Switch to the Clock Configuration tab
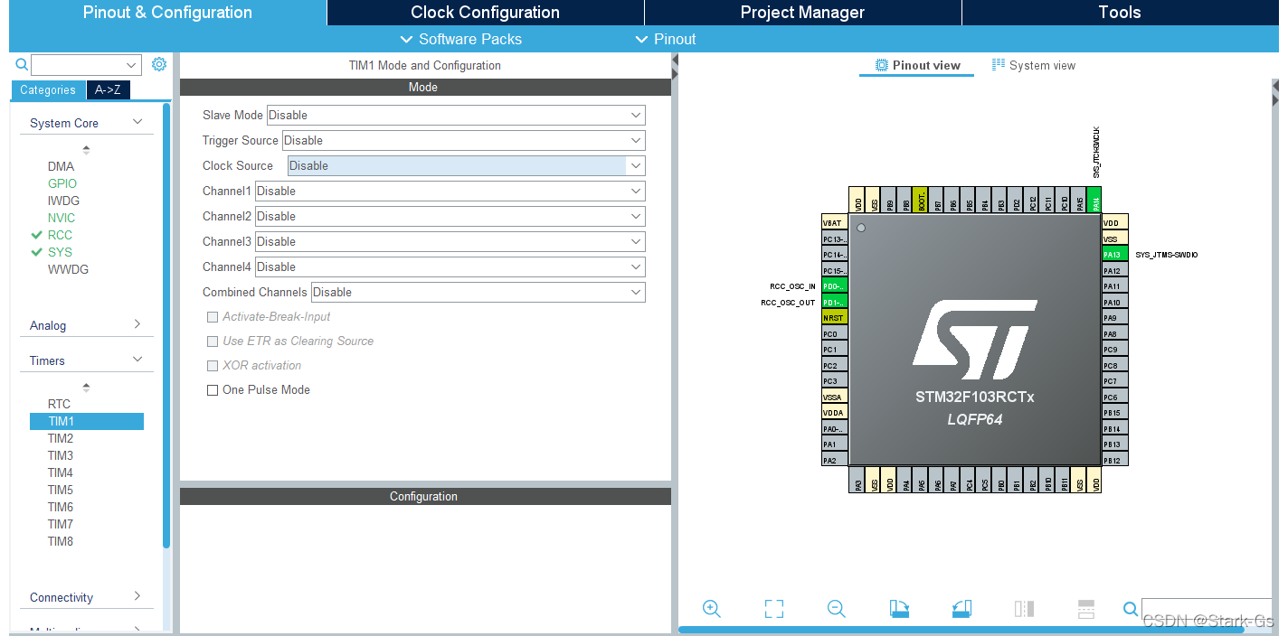1288x636 pixels. click(484, 12)
